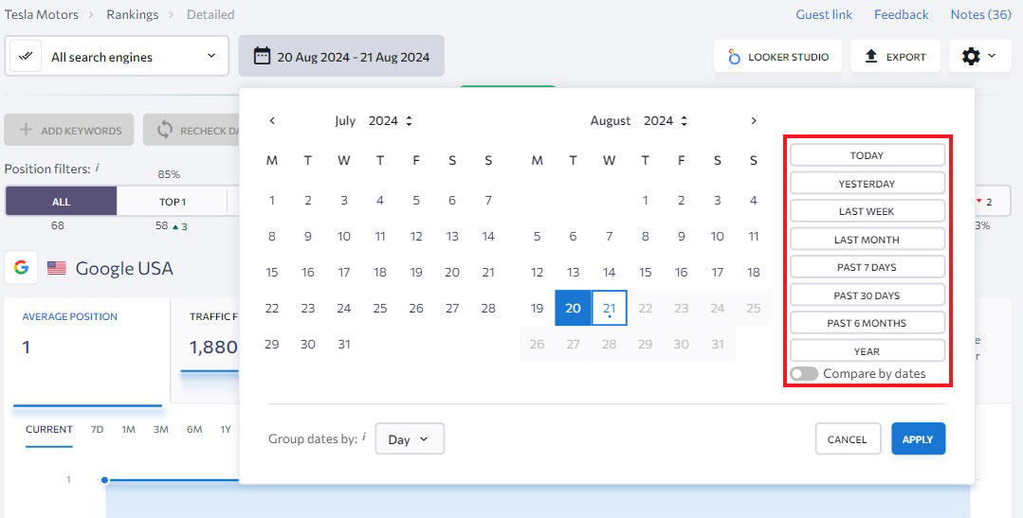The width and height of the screenshot is (1023, 518).
Task: Click the TODAY preset button
Action: click(x=868, y=155)
